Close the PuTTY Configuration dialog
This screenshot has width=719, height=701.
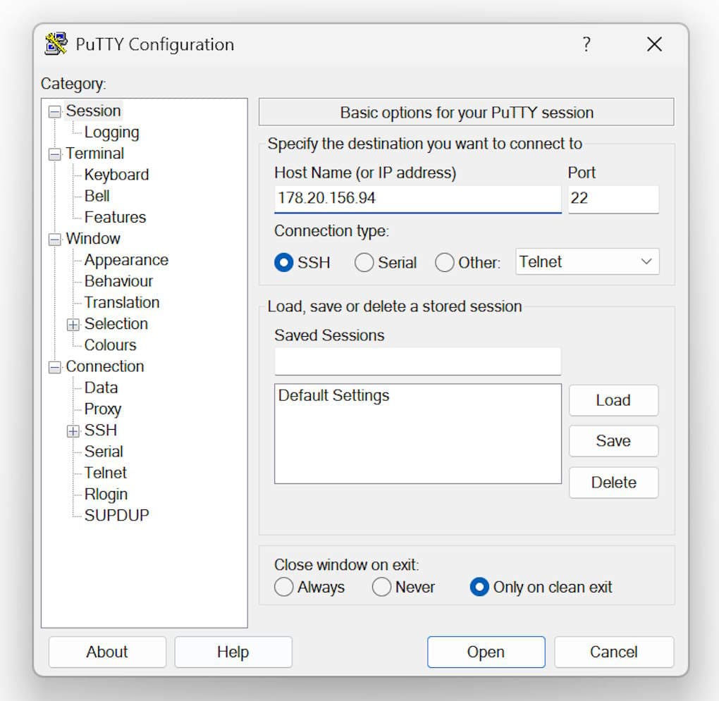654,44
